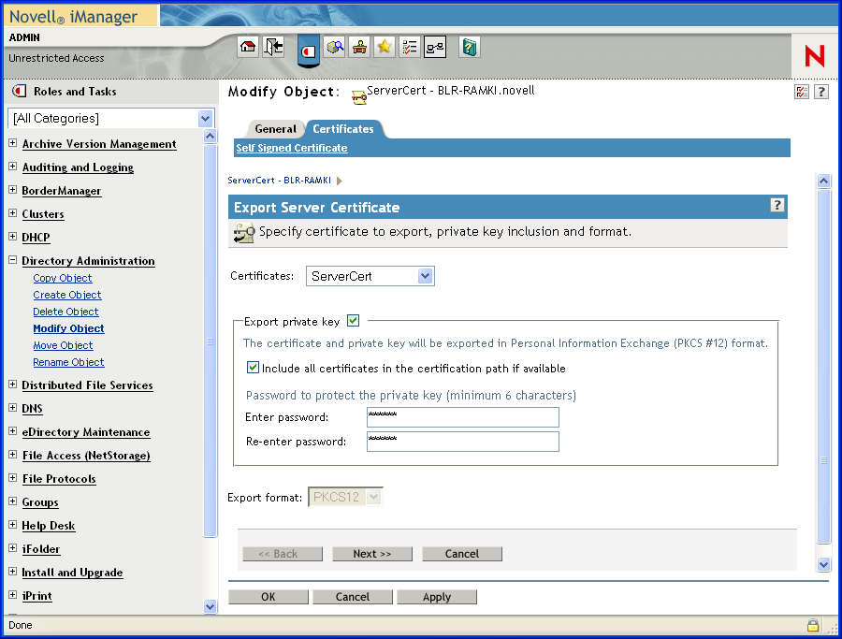Click the Re-enter password field
The height and width of the screenshot is (639, 842).
463,442
